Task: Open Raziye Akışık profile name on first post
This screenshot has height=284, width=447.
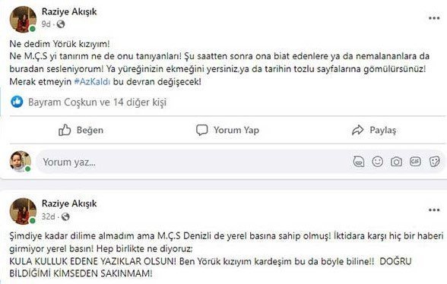Action: [69, 11]
